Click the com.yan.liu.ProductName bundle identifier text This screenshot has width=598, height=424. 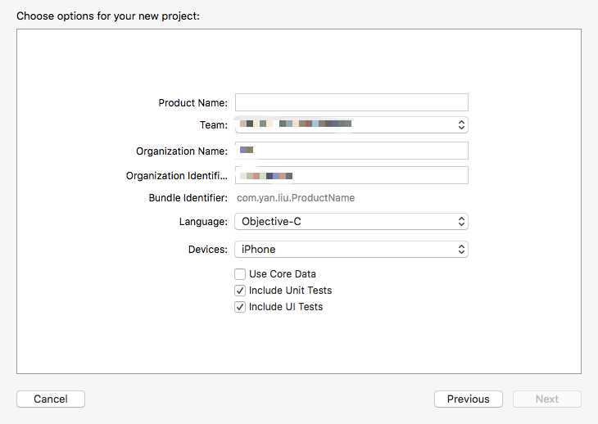[295, 198]
